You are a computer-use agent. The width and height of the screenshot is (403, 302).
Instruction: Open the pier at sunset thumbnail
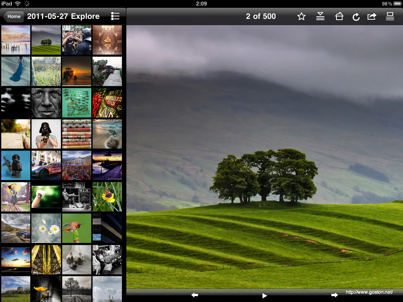click(x=16, y=40)
